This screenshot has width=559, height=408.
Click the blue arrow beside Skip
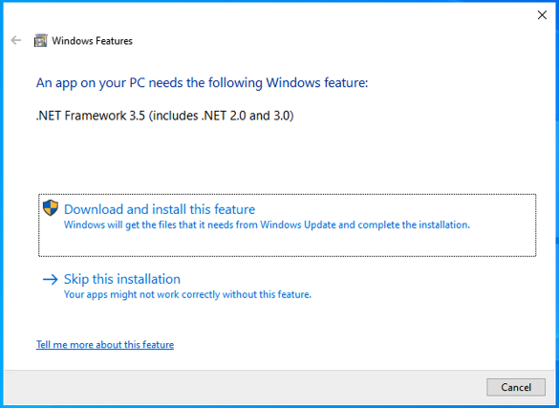[x=51, y=279]
